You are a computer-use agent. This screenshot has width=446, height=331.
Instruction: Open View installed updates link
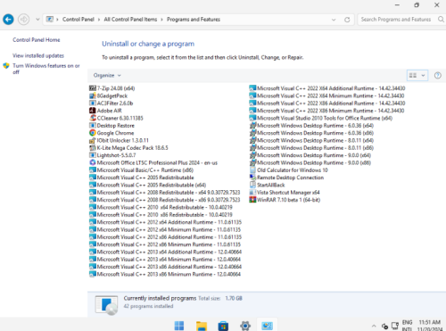tap(38, 55)
